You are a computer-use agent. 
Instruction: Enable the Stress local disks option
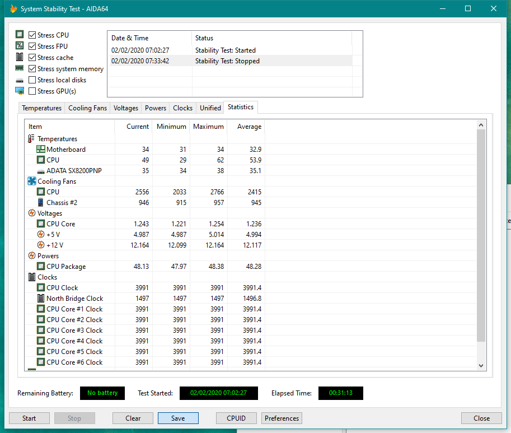[32, 80]
